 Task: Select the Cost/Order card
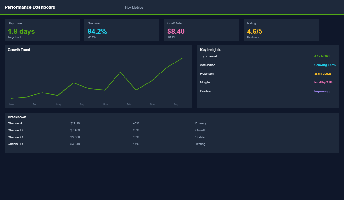(x=202, y=30)
